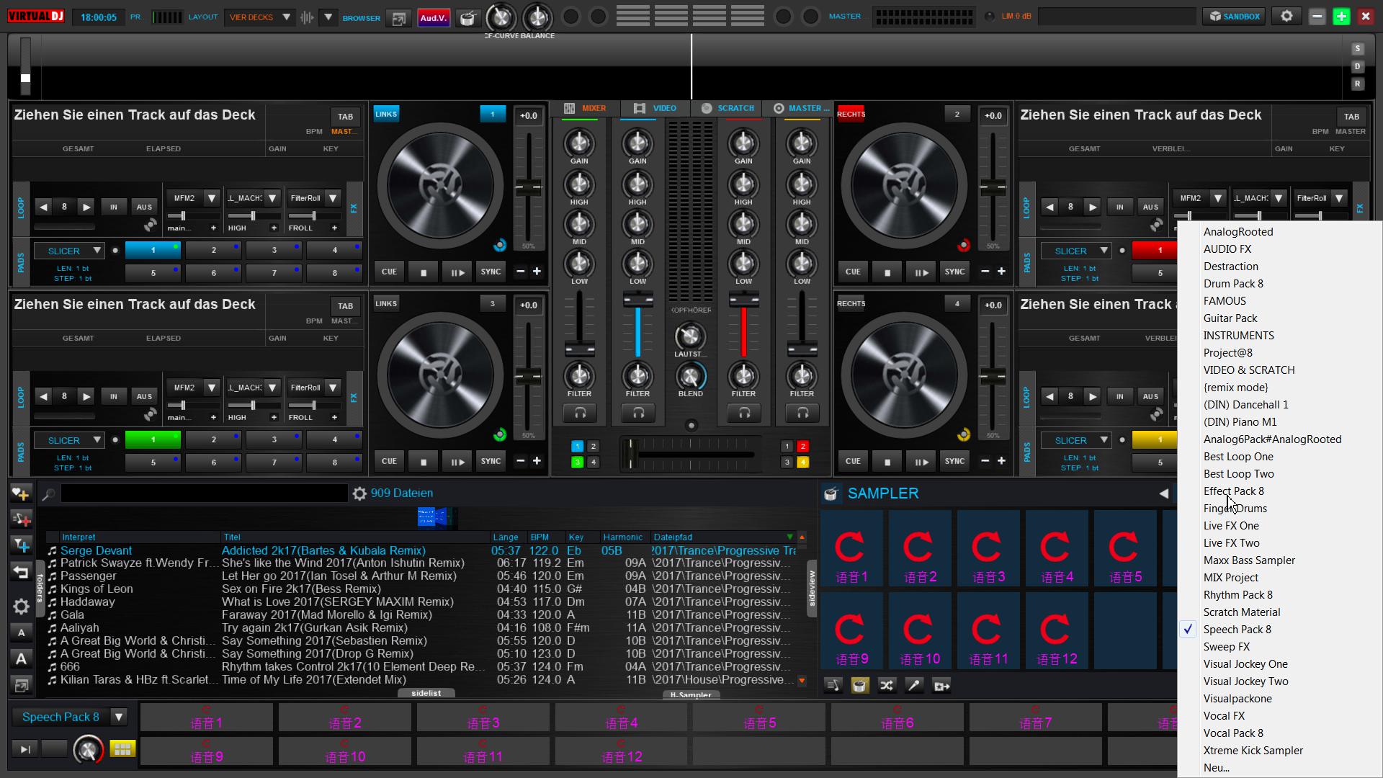Screen dimensions: 1383x778
Task: Click the browser search input field
Action: point(205,493)
